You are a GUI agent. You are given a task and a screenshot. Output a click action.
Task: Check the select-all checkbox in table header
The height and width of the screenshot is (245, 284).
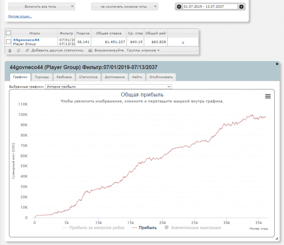tap(9, 33)
